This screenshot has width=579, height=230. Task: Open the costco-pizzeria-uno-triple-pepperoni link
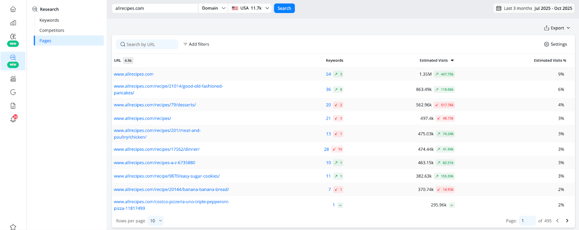pos(172,205)
